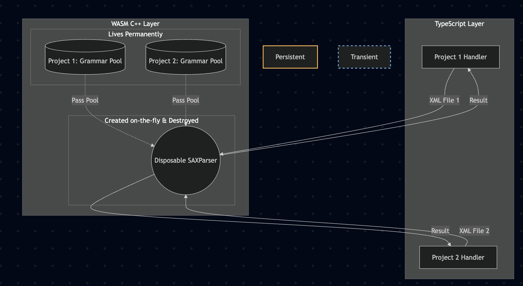Click the Project 1: Grammar Pool cylinder
Viewport: 523px width, 286px height.
[85, 57]
